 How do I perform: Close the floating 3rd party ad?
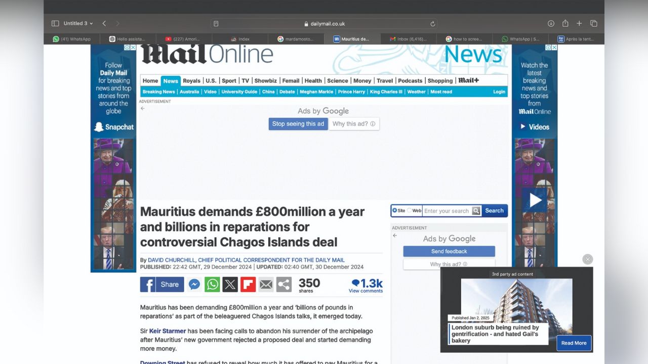click(587, 259)
